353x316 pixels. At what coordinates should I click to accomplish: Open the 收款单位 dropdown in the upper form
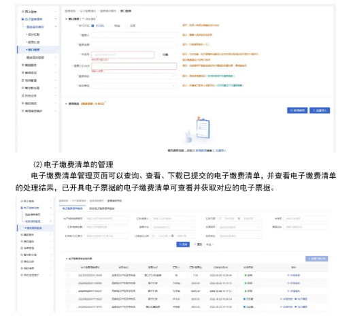click(x=134, y=86)
